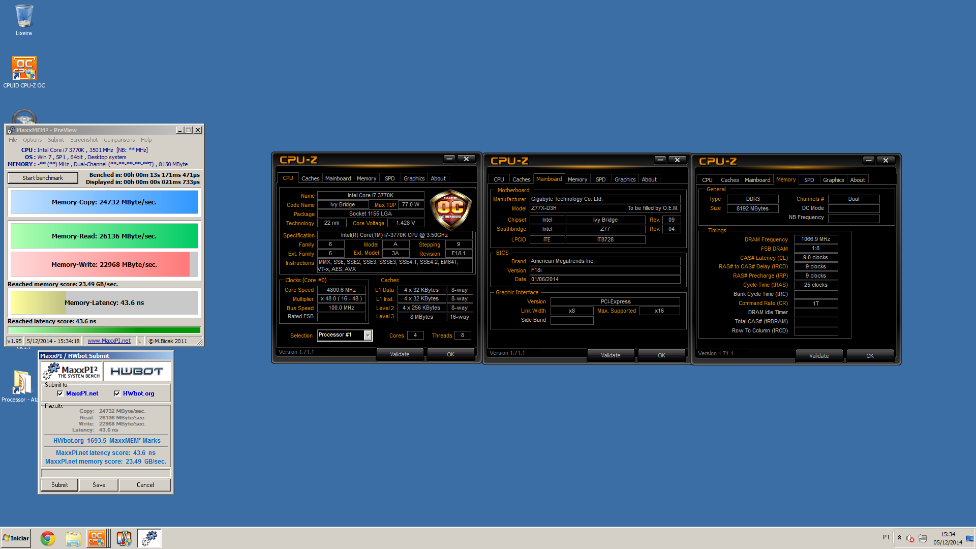The image size is (976, 549).
Task: Show hidden system tray icons
Action: pos(899,538)
